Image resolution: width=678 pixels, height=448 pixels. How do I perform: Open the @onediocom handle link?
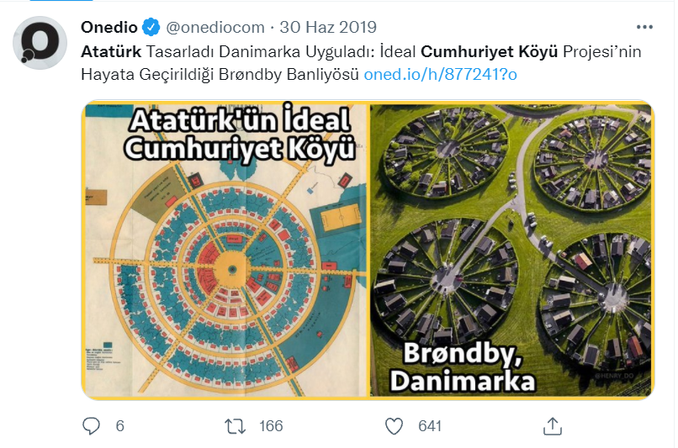[217, 28]
